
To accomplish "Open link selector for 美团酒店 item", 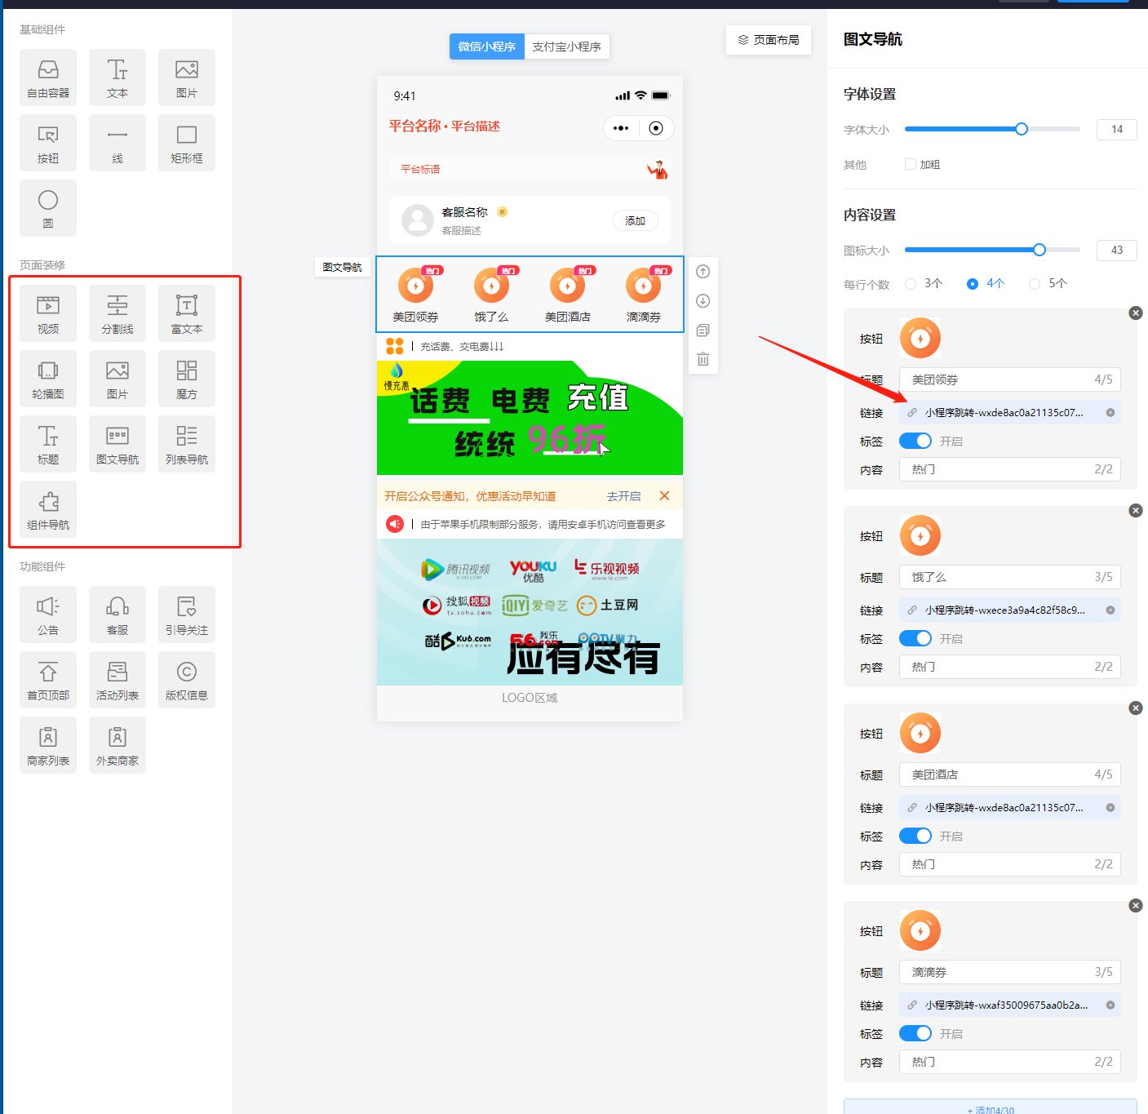I will click(x=1010, y=807).
